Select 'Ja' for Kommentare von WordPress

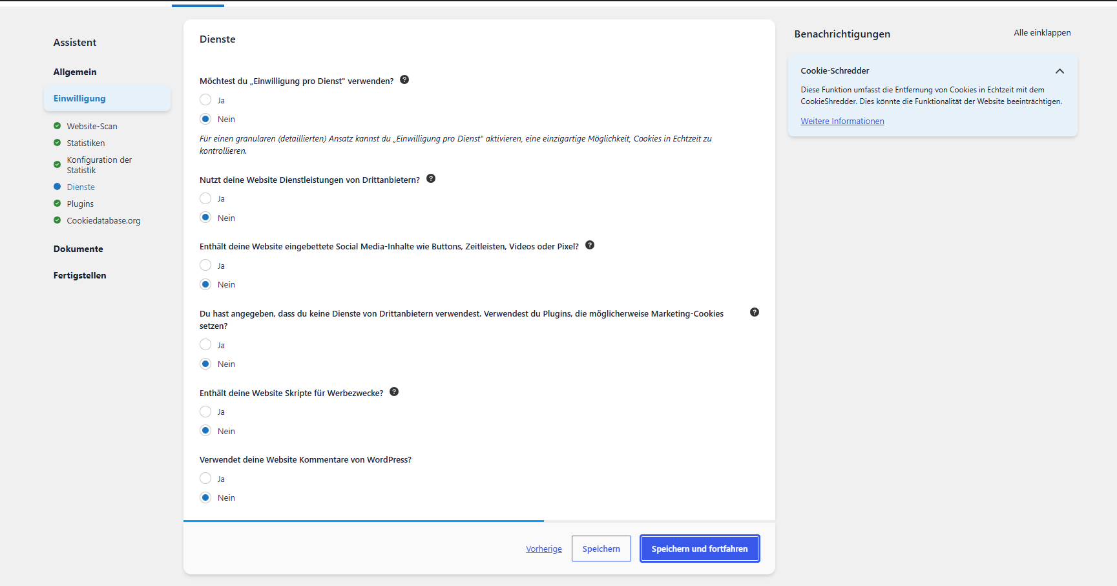(x=205, y=478)
